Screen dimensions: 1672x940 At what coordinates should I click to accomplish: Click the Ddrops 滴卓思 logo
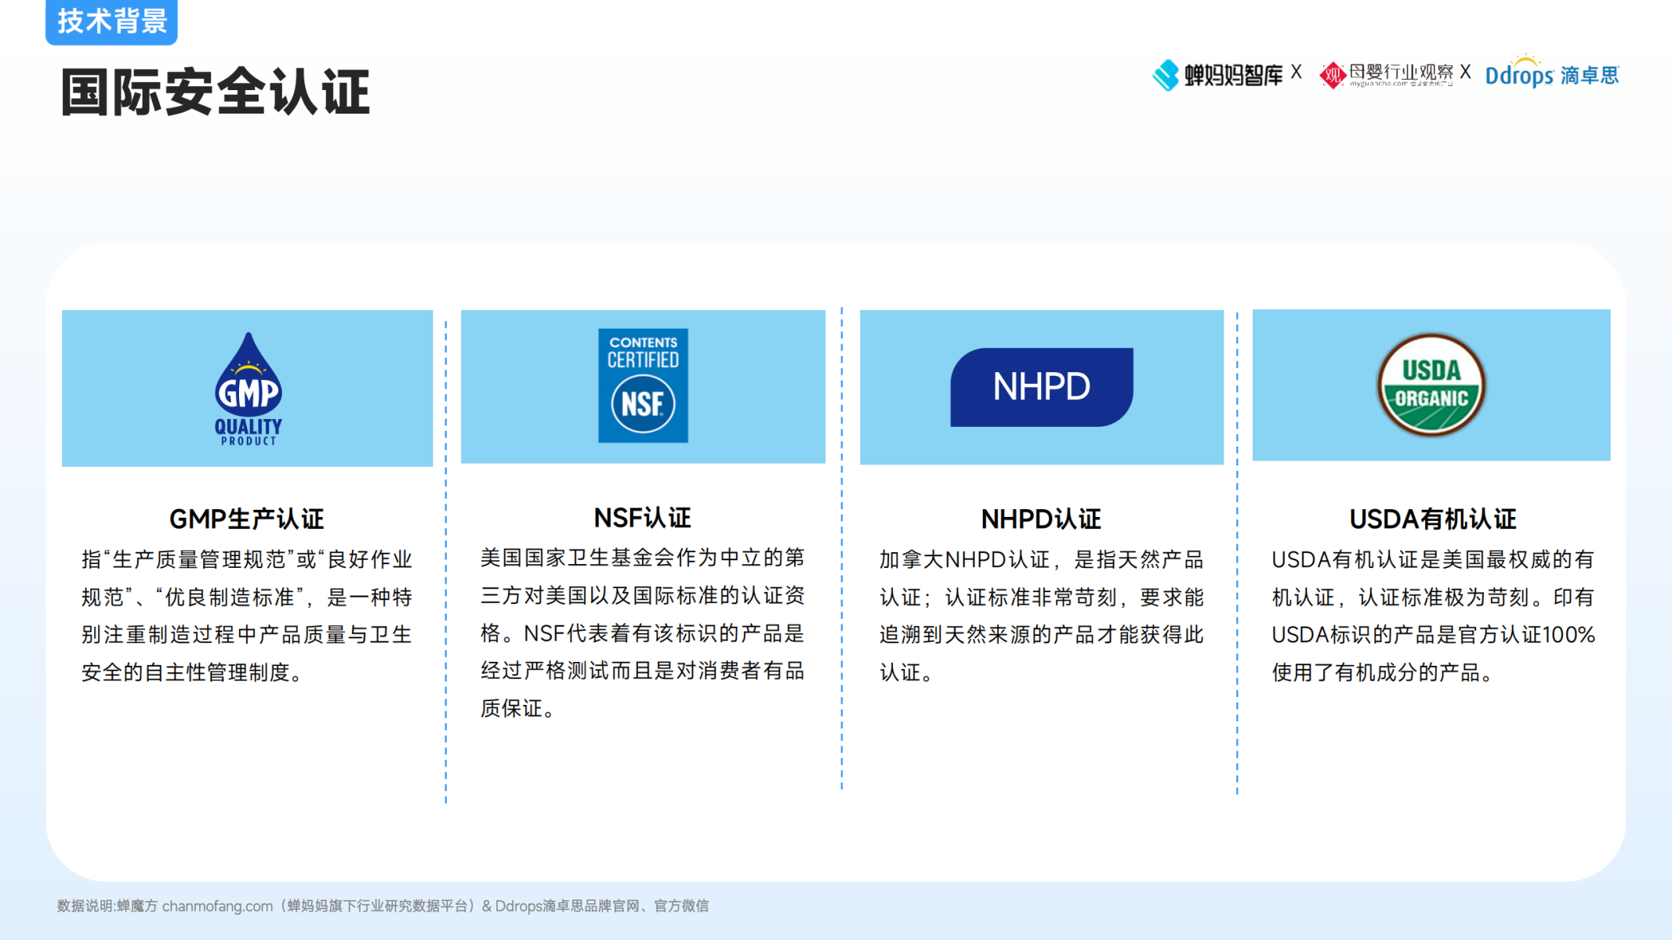(x=1552, y=72)
